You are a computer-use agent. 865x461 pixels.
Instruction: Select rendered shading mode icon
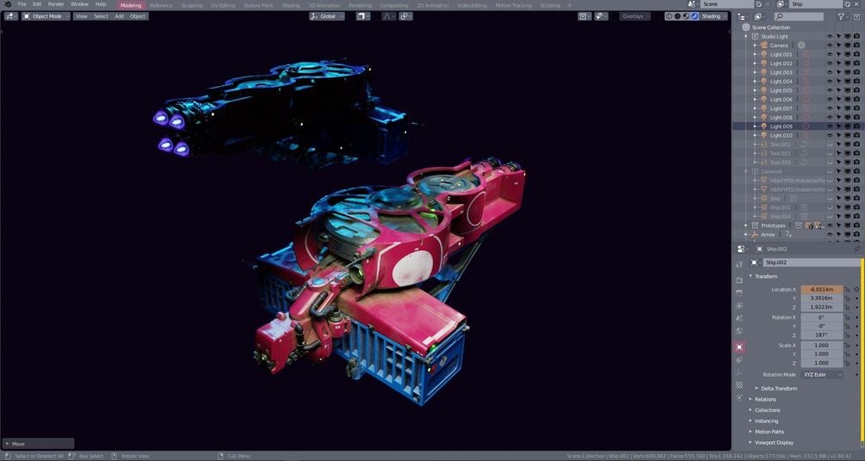pos(695,16)
